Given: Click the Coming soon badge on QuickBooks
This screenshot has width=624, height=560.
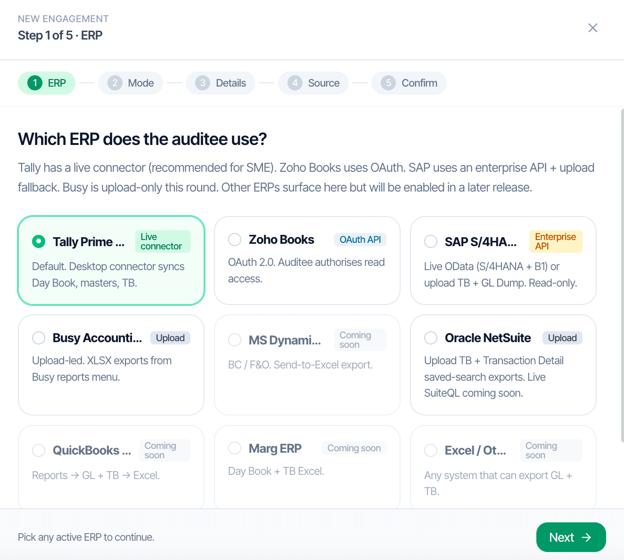Looking at the screenshot, I should pos(164,450).
